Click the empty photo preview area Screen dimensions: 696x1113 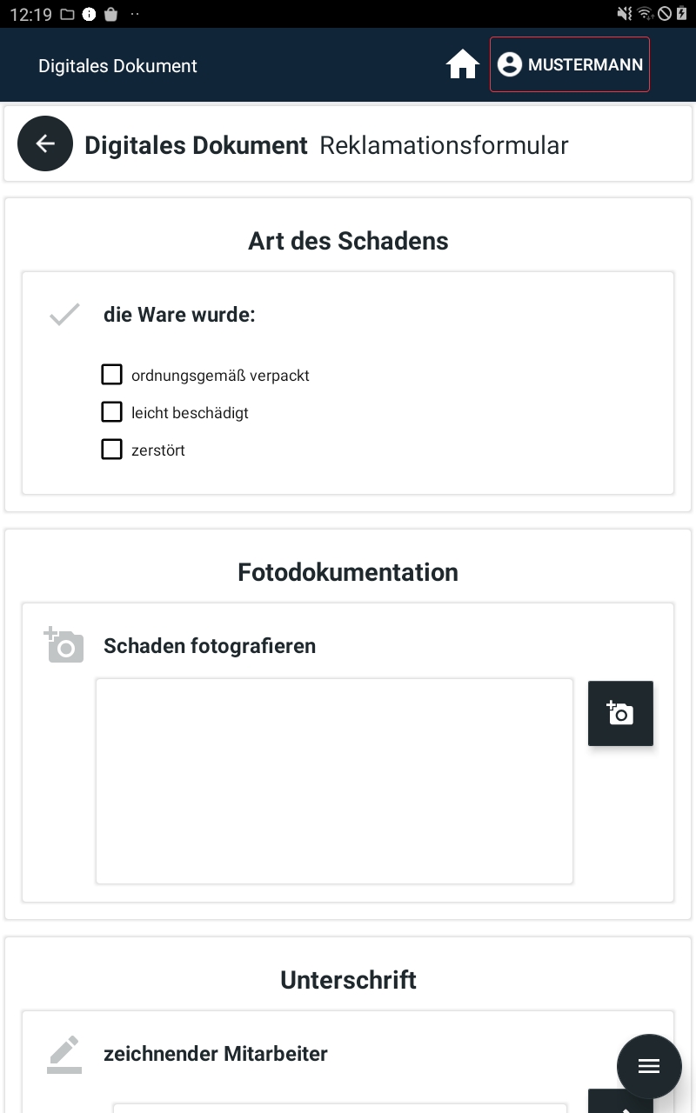334,781
